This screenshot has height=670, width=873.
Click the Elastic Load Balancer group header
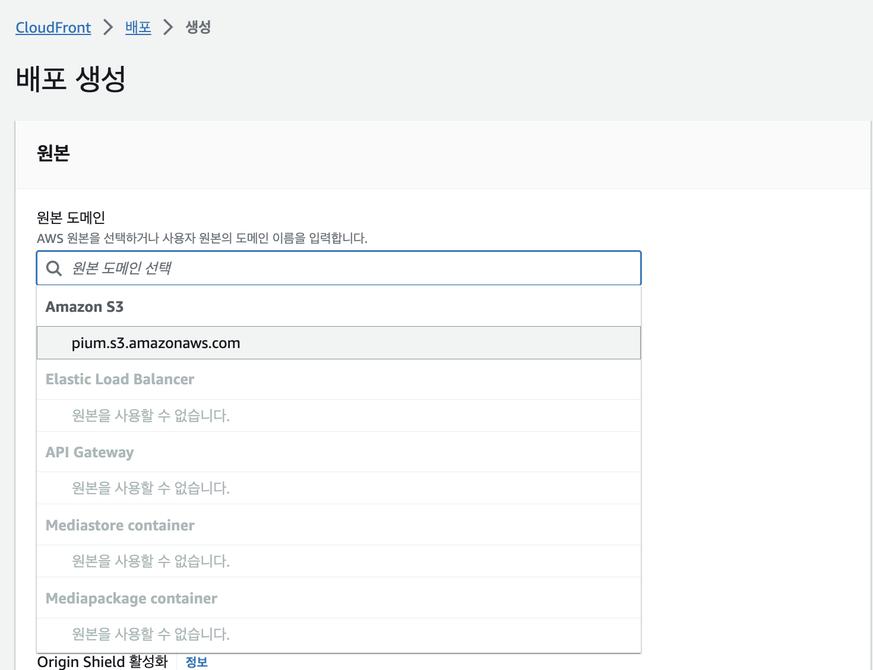click(120, 380)
